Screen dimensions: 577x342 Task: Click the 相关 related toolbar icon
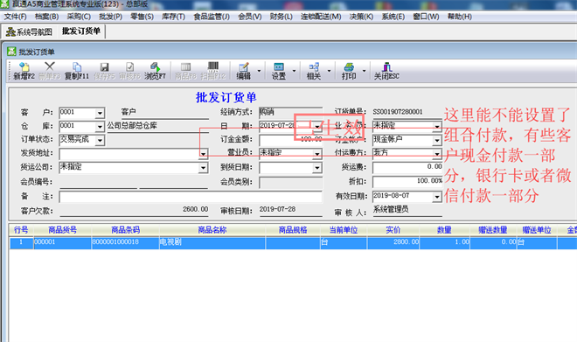pos(314,71)
